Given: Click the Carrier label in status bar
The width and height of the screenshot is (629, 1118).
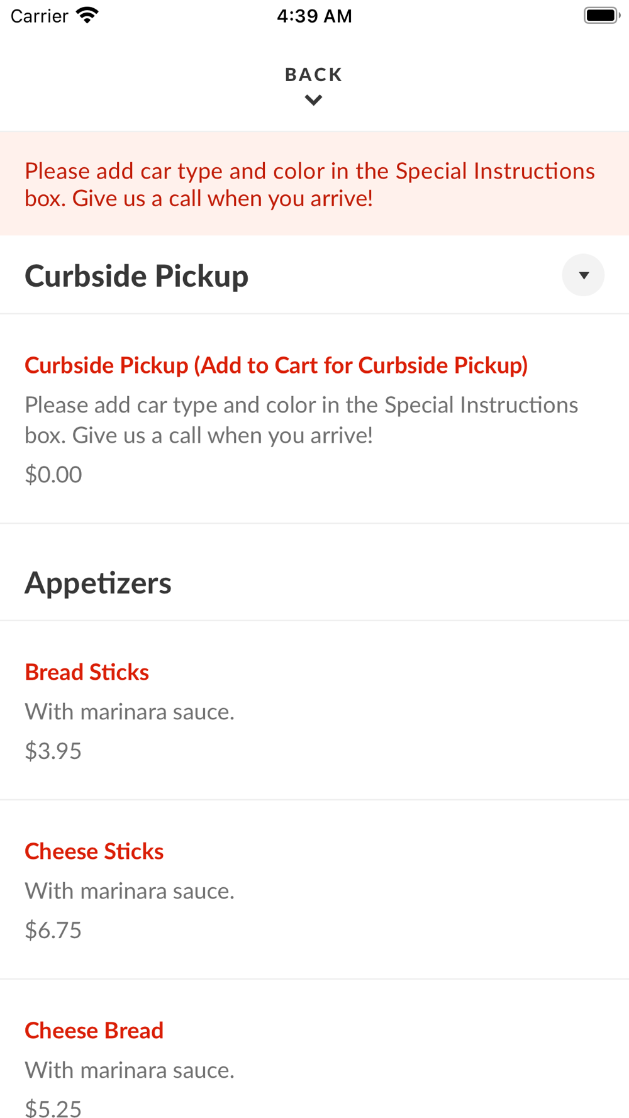Looking at the screenshot, I should 39,16.
